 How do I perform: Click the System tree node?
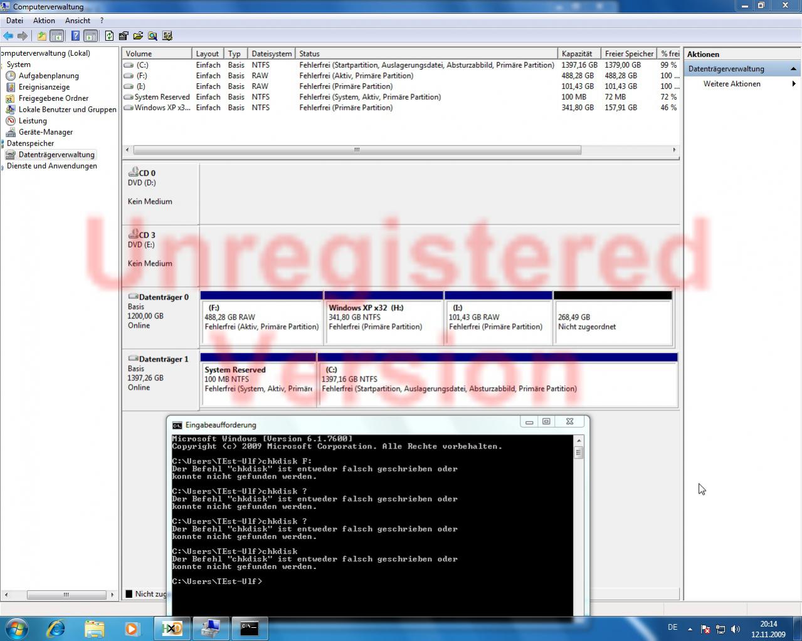(18, 65)
